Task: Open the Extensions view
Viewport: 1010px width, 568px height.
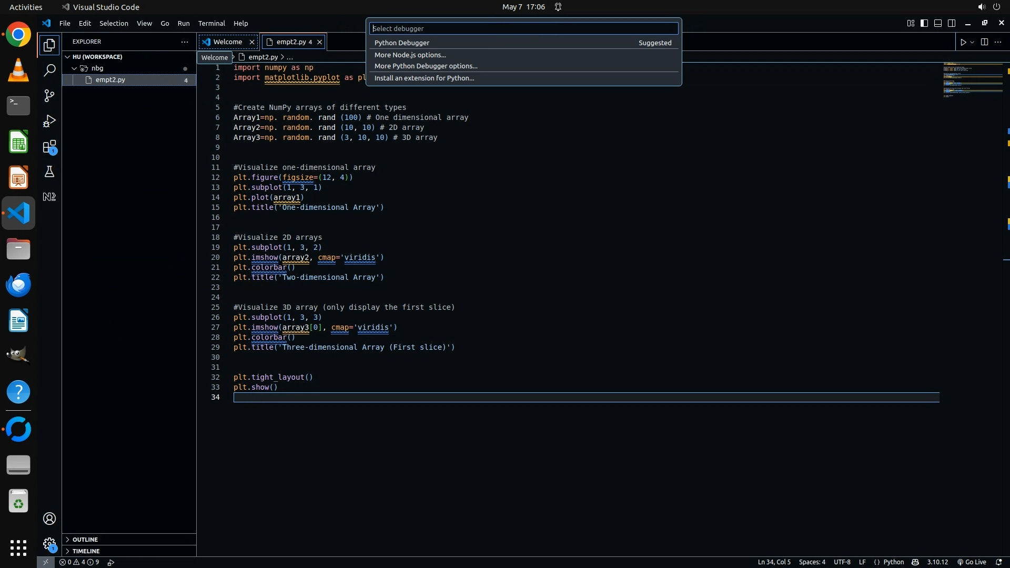Action: (49, 147)
